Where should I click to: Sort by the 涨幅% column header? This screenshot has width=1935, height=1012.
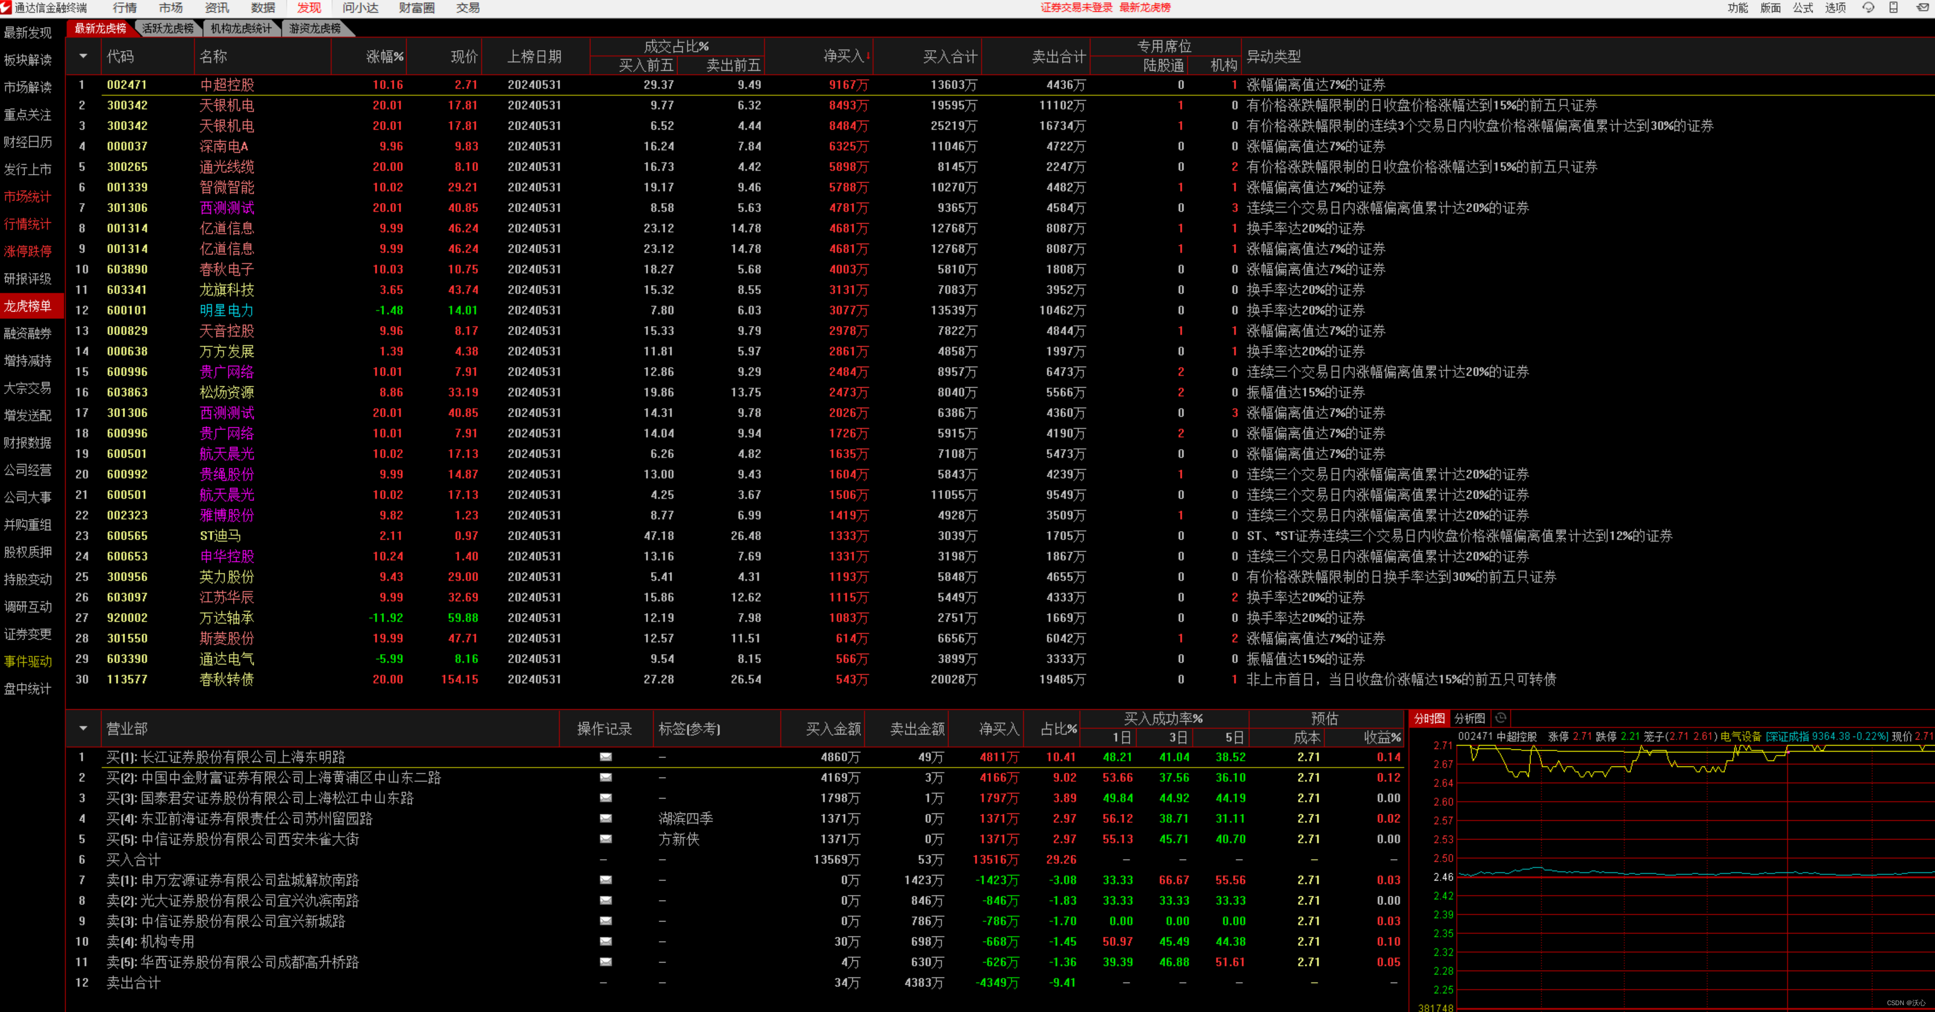385,56
